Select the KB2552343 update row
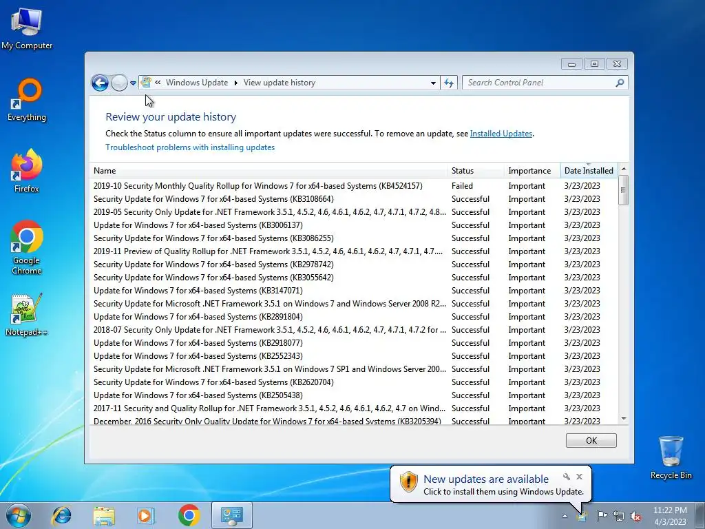Viewport: 705px width, 529px height. pos(354,356)
